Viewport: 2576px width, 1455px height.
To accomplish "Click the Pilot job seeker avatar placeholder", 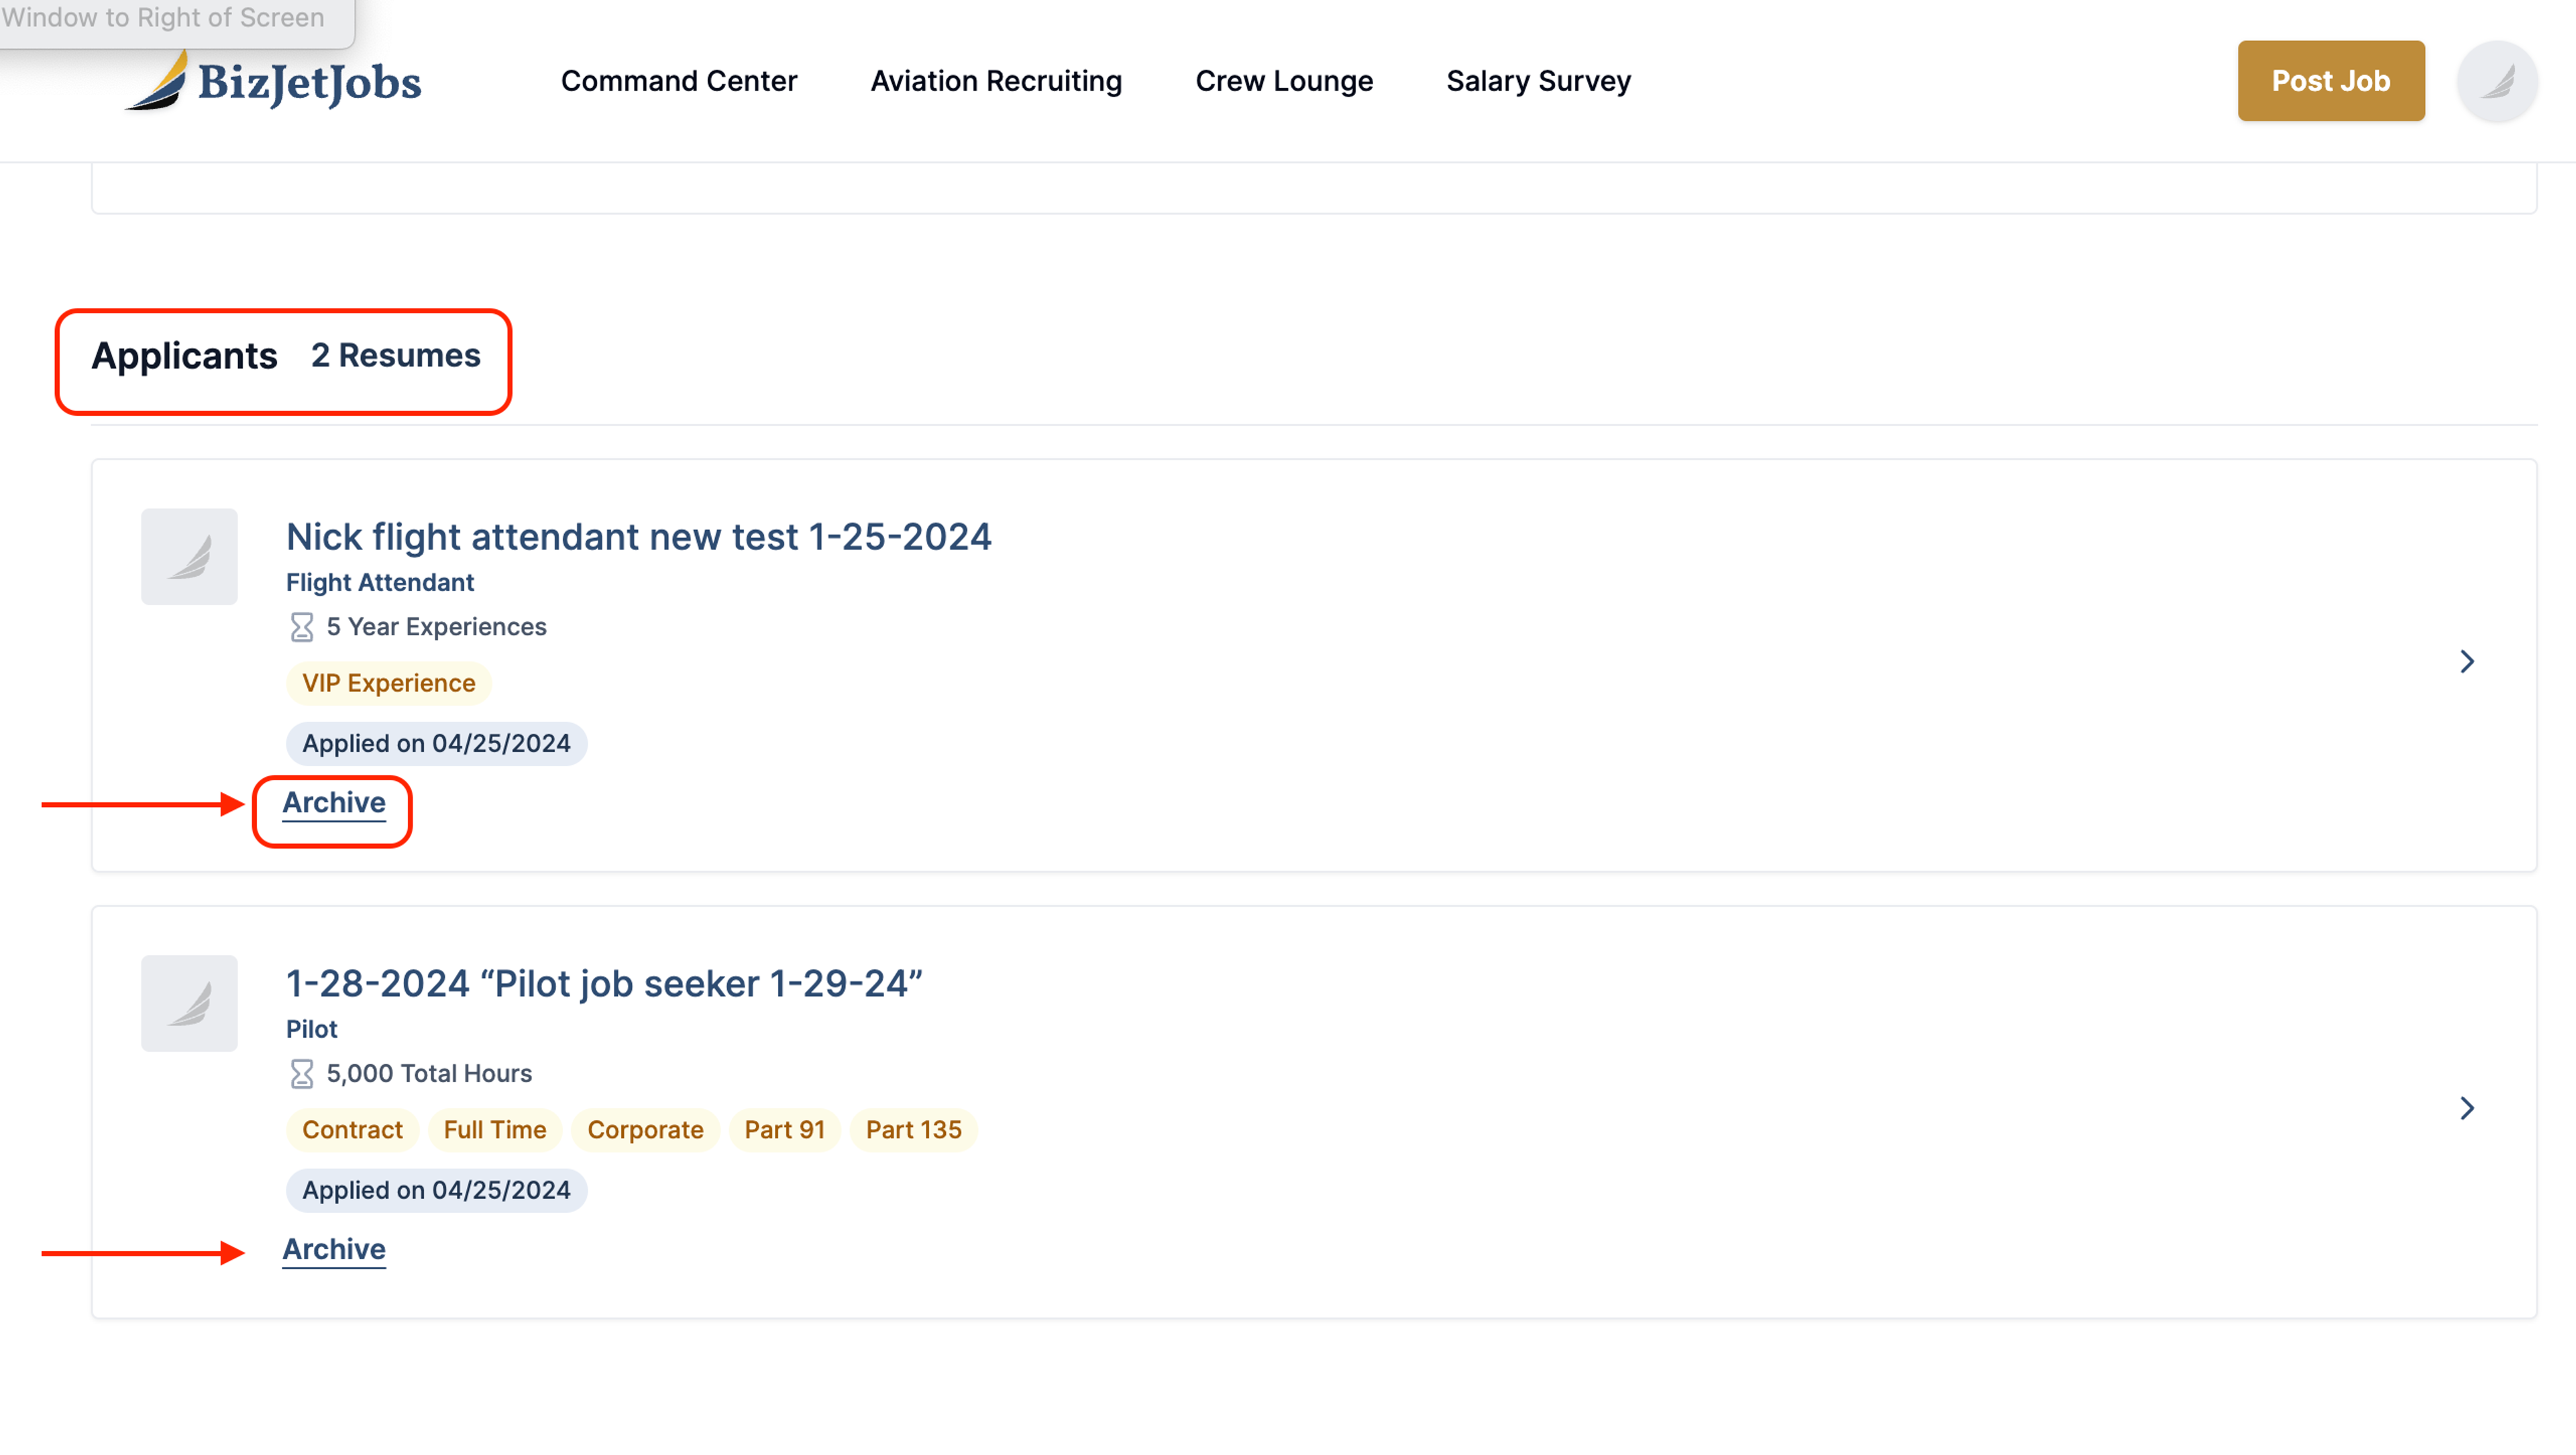I will point(189,1003).
